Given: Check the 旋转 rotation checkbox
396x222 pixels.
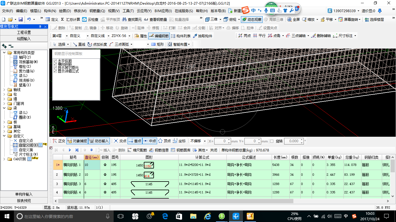Looking at the screenshot, I should click(x=272, y=141).
